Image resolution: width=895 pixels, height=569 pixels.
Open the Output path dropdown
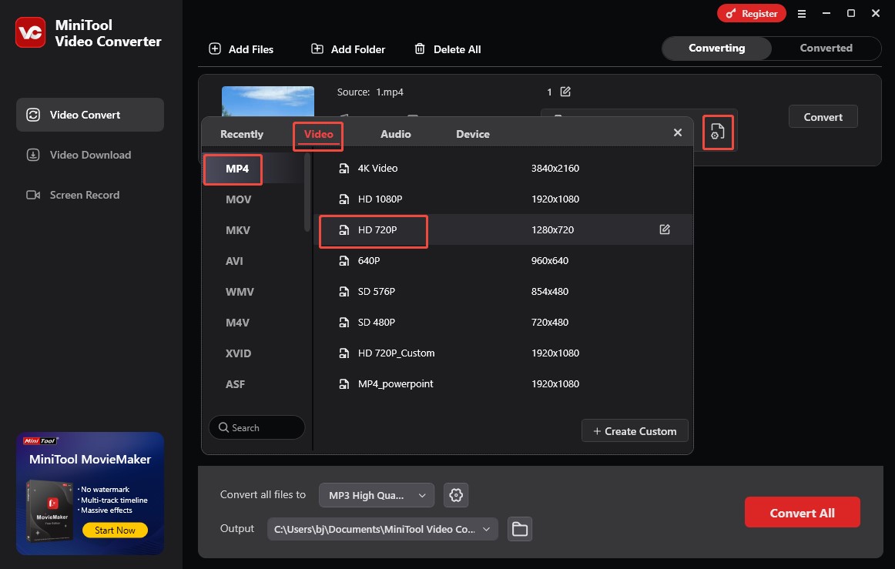coord(383,529)
